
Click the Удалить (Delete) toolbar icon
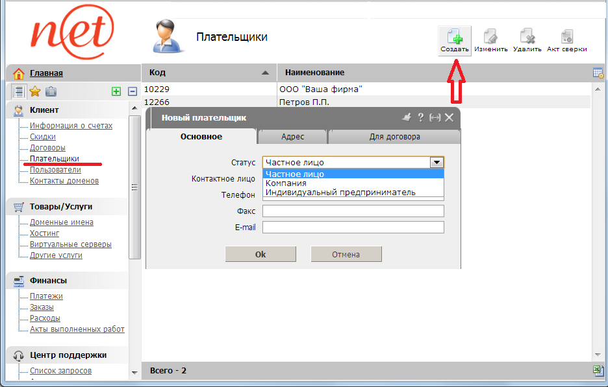[x=527, y=40]
